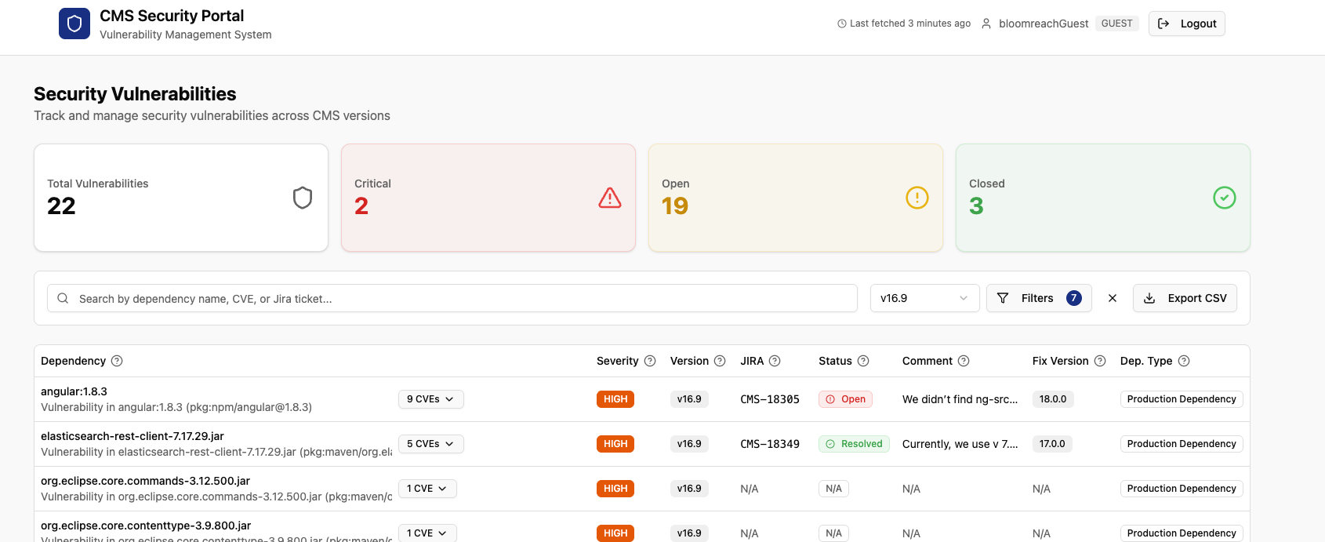The width and height of the screenshot is (1325, 542).
Task: Click the Logout button
Action: (x=1186, y=24)
